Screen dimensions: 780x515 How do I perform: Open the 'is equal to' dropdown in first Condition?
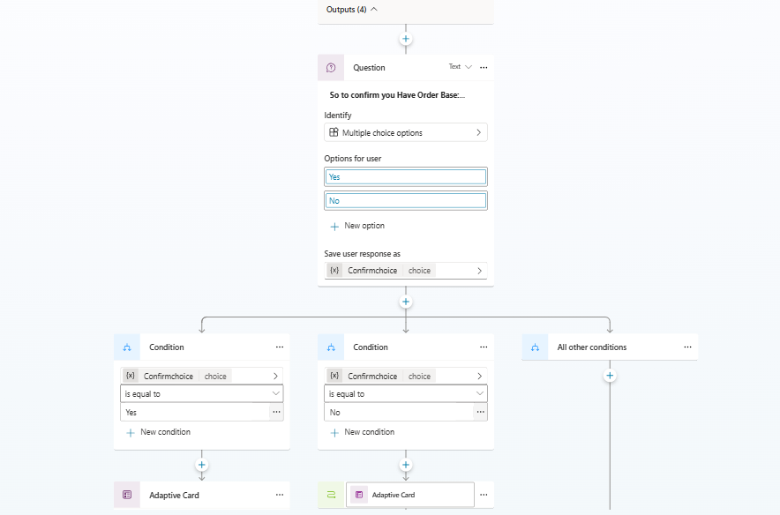[201, 393]
